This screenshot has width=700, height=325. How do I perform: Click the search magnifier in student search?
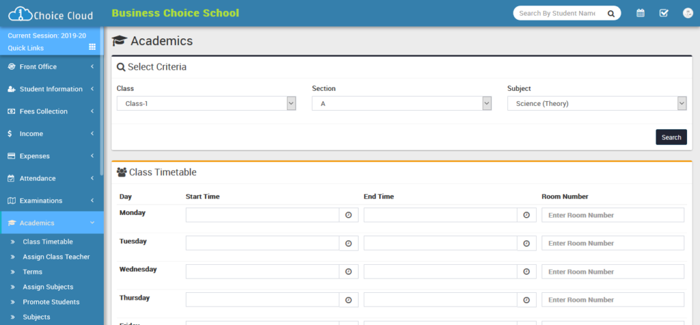(x=611, y=14)
